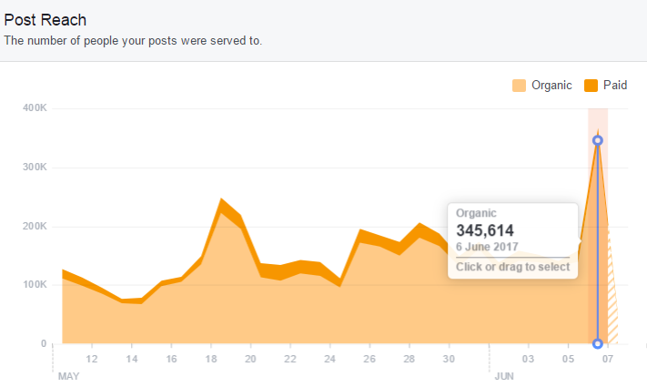This screenshot has height=387, width=647.
Task: Click the x-axis date label 26
Action: point(369,359)
